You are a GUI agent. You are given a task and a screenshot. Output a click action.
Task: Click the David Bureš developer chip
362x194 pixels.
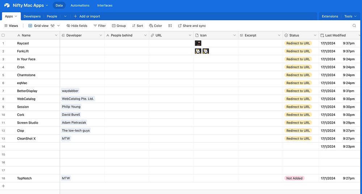click(x=71, y=115)
